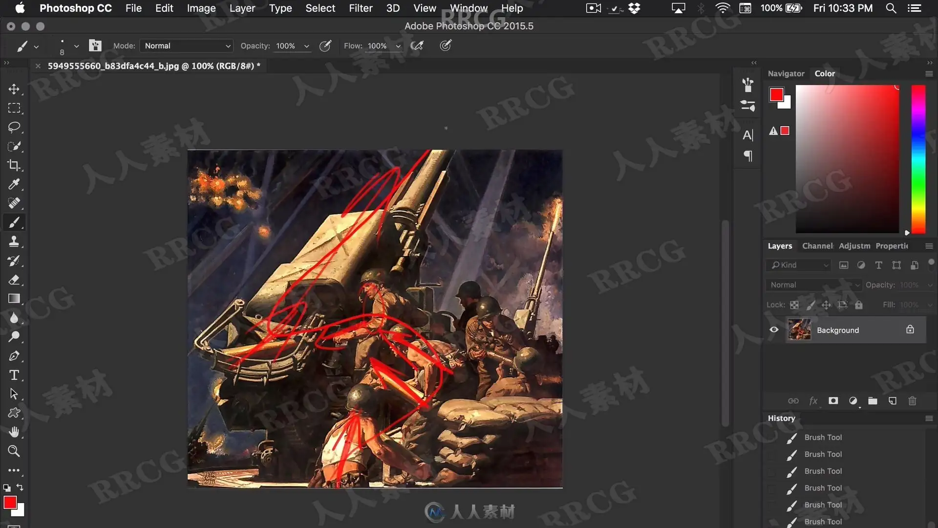This screenshot has width=938, height=528.
Task: Toggle lock transparent pixels
Action: point(794,305)
